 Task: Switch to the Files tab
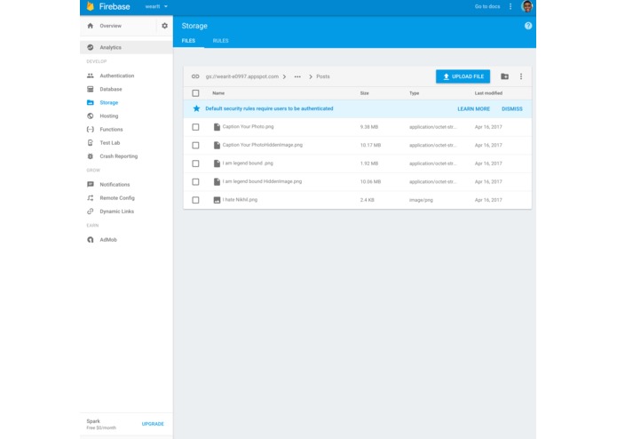(x=188, y=41)
